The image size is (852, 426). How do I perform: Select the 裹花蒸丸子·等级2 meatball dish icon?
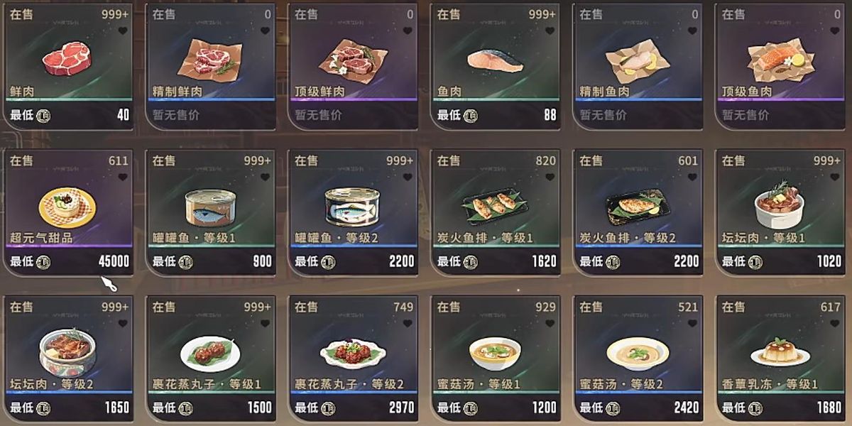353,351
